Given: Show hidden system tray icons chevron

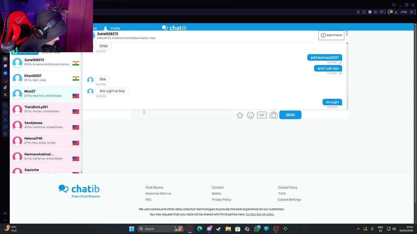Looking at the screenshot, I should pos(358,229).
